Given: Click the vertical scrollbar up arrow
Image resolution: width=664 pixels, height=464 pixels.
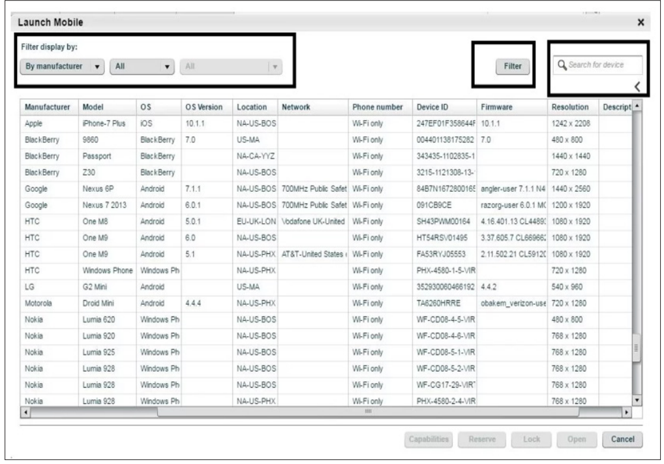Looking at the screenshot, I should pos(637,104).
